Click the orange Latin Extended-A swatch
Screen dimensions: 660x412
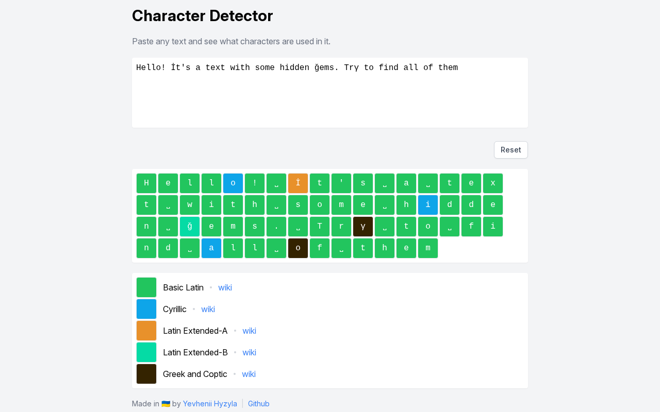[x=146, y=331]
